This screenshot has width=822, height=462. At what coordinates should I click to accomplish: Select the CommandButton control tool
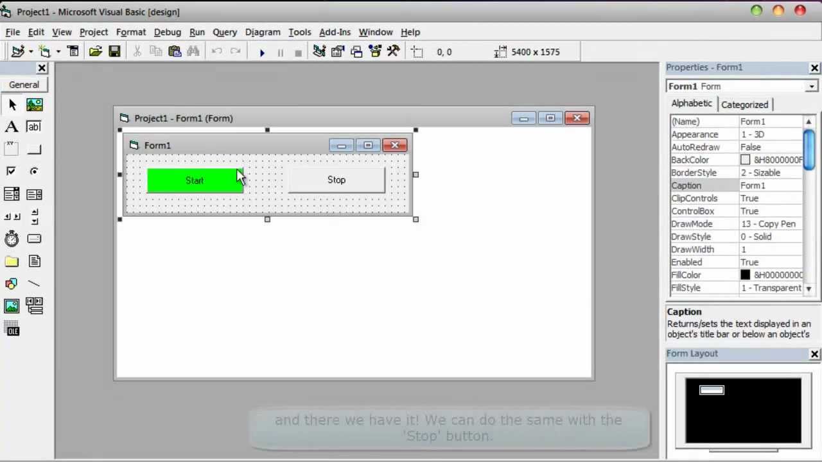pos(34,150)
